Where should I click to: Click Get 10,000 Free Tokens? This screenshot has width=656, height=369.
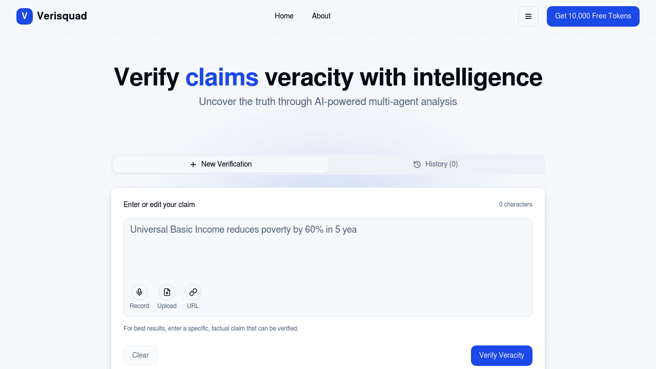(x=593, y=16)
